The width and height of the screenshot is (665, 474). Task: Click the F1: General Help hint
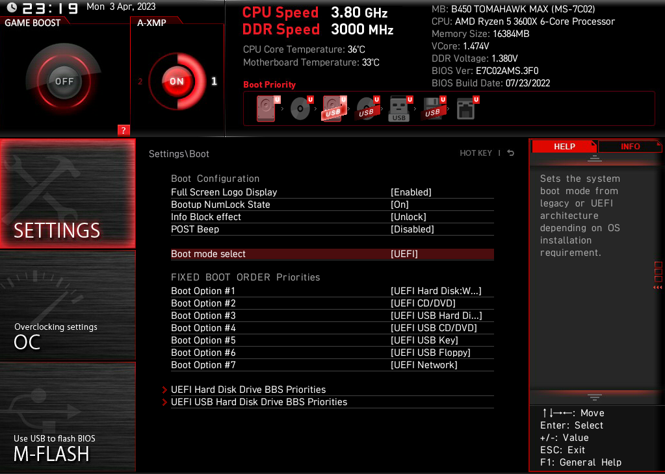[580, 462]
